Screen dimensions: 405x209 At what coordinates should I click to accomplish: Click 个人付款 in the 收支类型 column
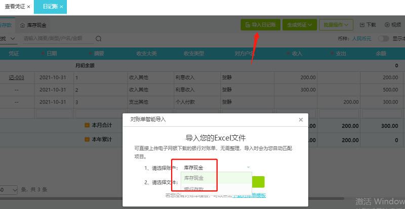click(x=185, y=102)
